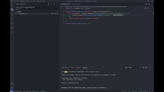Open the Go menu
Screen dimensions: 164x92
(31, 1)
